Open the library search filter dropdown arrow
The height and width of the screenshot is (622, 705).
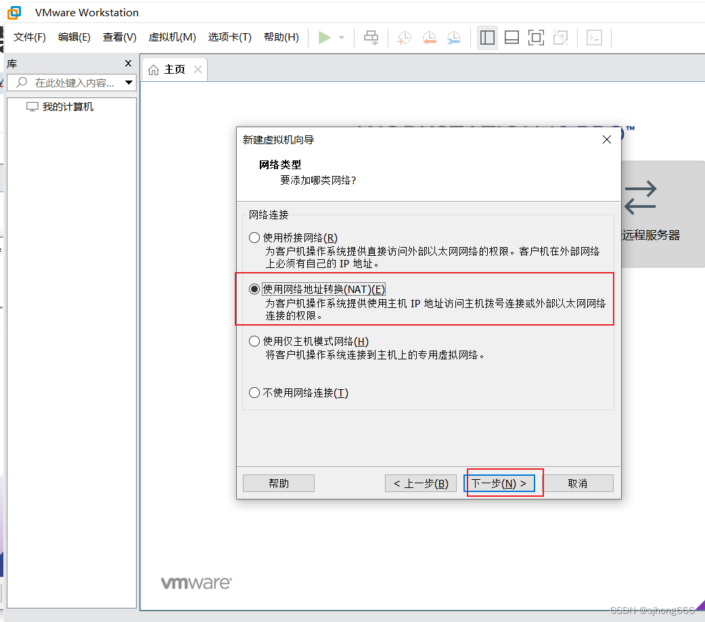pos(129,83)
